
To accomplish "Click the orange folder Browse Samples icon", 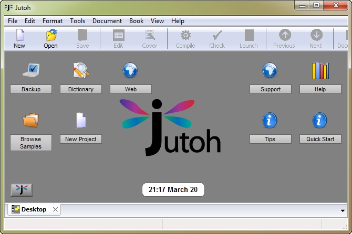I will coord(31,120).
